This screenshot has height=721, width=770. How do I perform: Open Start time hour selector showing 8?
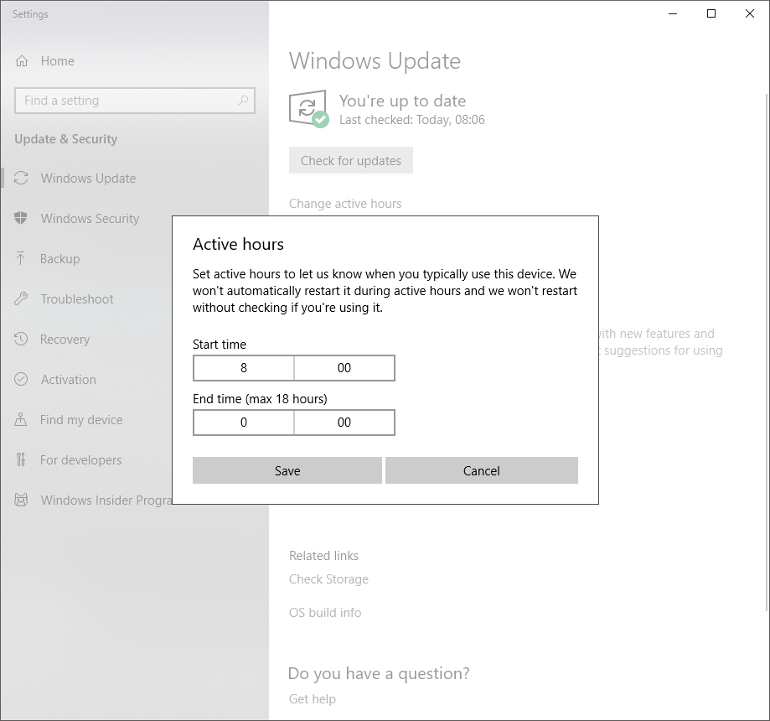click(x=244, y=368)
